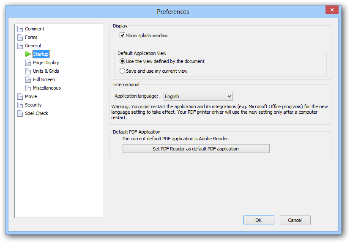The height and width of the screenshot is (243, 350).
Task: Click the Comment page icon
Action: [x=20, y=29]
